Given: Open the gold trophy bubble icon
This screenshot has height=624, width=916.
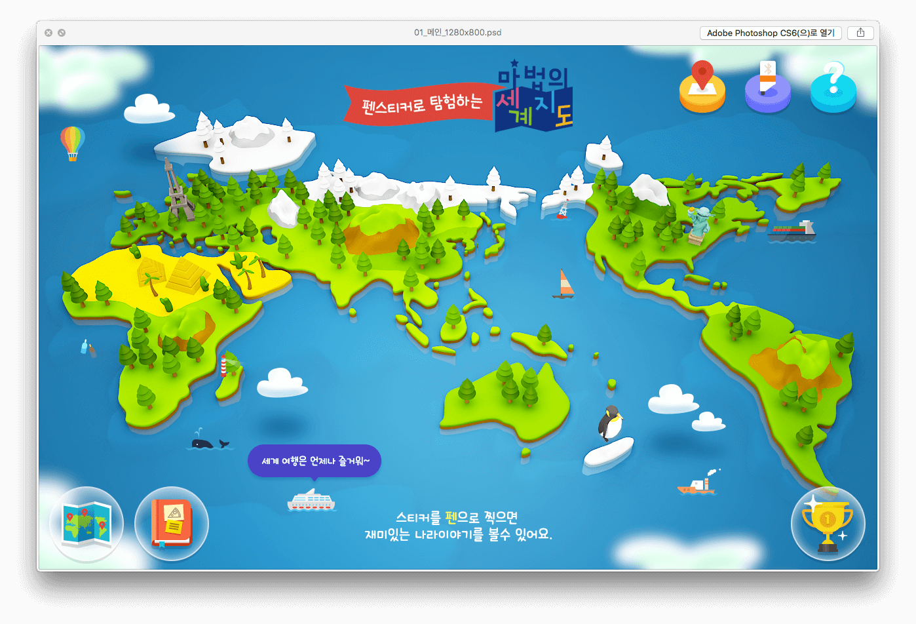Looking at the screenshot, I should click(x=828, y=524).
